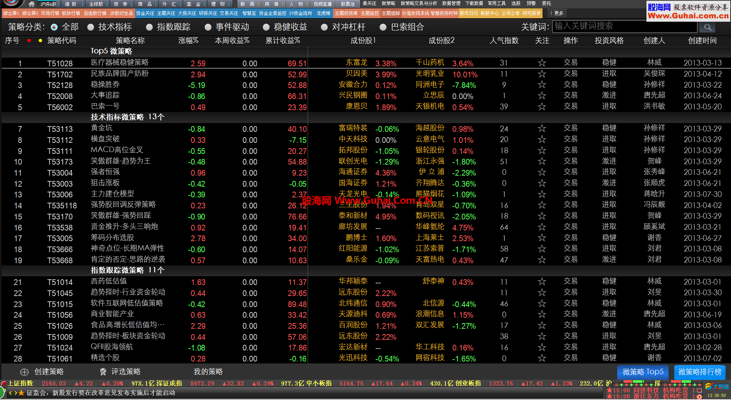Viewport: 731px width, 400px height.
Task: Select the 技术指标 radio option
Action: click(x=91, y=27)
